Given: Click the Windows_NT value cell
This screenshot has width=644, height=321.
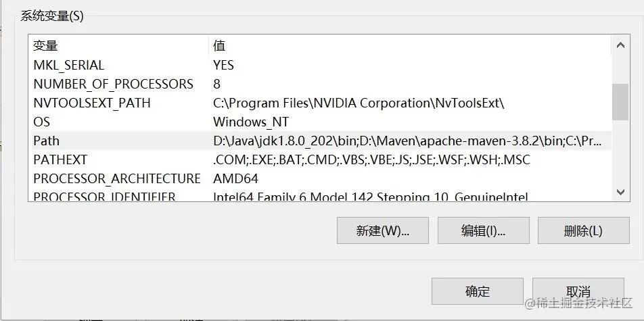Looking at the screenshot, I should pyautogui.click(x=250, y=122).
